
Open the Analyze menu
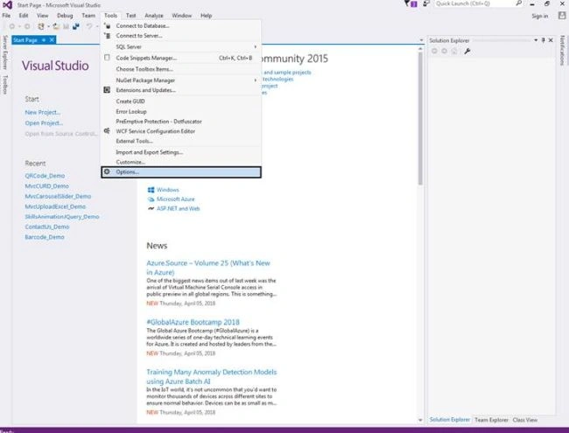click(x=154, y=16)
